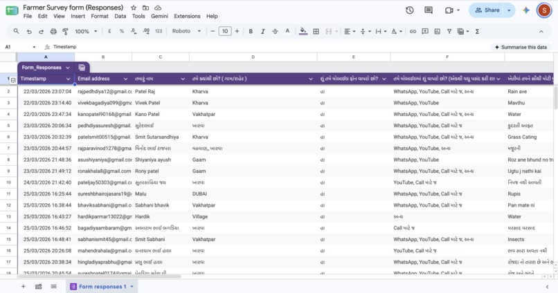Screen dimensions: 558x293
Task: Select the Form responses 1 tab
Action: click(x=101, y=286)
